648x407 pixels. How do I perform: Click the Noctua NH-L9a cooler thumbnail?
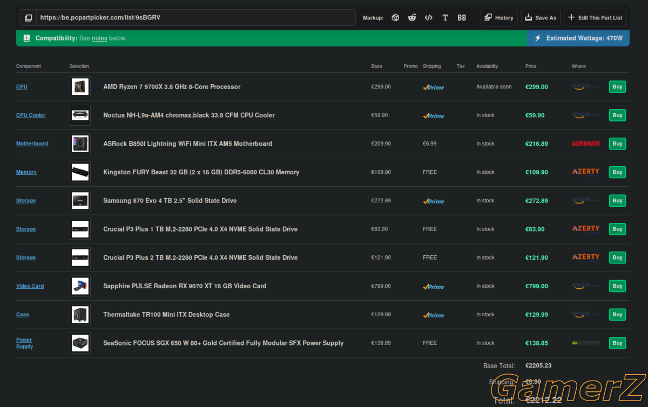(80, 116)
